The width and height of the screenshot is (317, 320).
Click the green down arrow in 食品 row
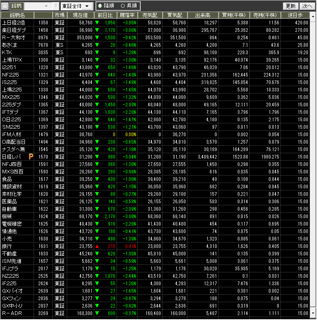click(x=97, y=179)
